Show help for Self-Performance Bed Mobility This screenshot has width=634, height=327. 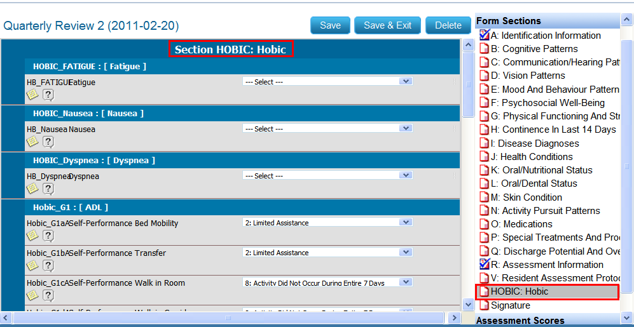[48, 236]
